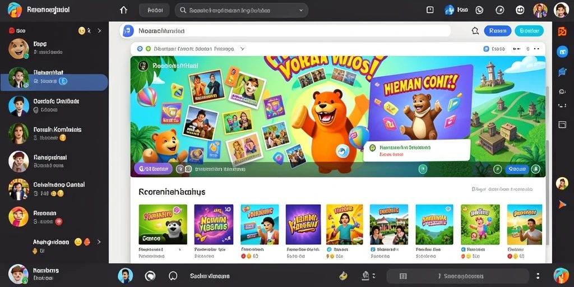The width and height of the screenshot is (574, 287).
Task: Open the purple neon game thumbnail second in row
Action: [214, 224]
